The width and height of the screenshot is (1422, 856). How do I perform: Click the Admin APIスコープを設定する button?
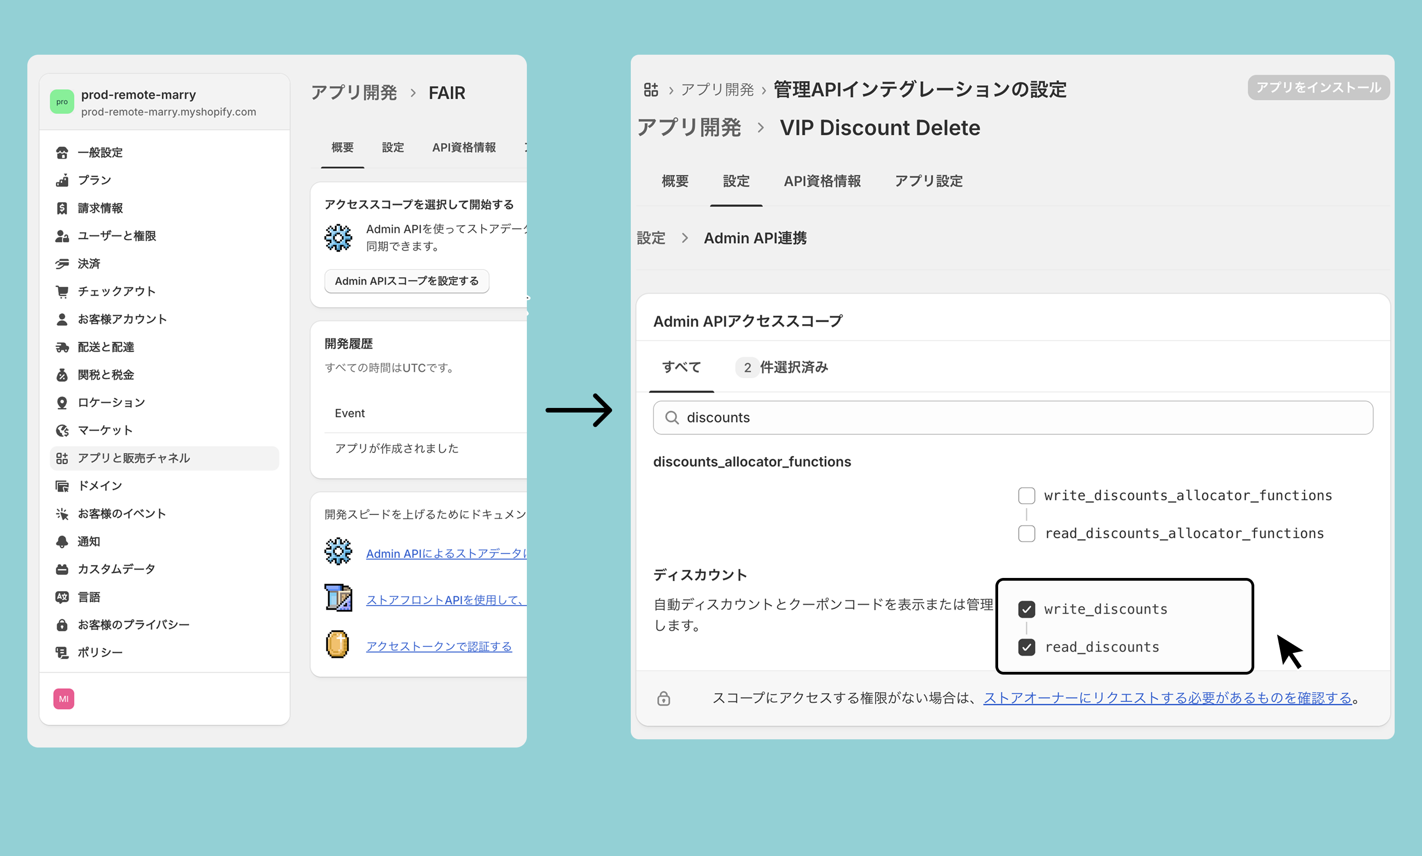407,282
